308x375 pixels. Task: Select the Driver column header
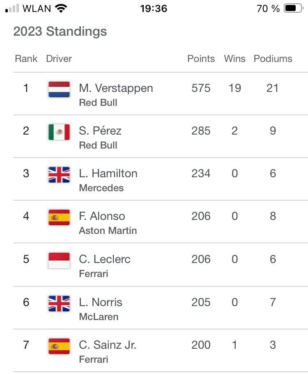point(59,59)
